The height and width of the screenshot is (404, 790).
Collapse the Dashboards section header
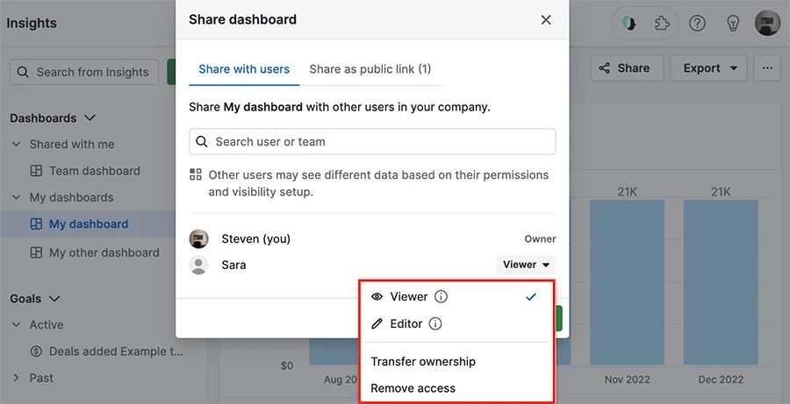point(53,118)
